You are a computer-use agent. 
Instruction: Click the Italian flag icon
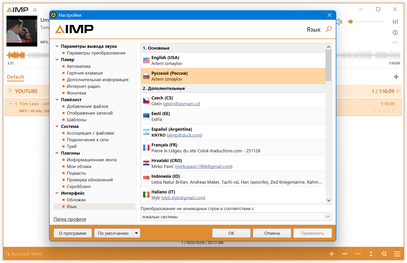pos(146,195)
